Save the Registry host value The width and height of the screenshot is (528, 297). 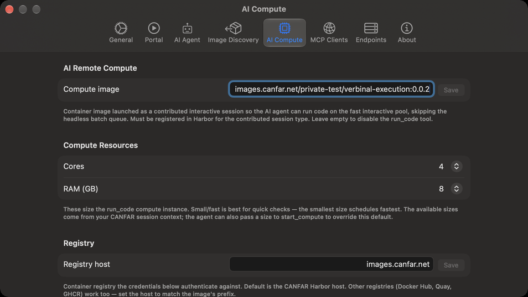(451, 265)
